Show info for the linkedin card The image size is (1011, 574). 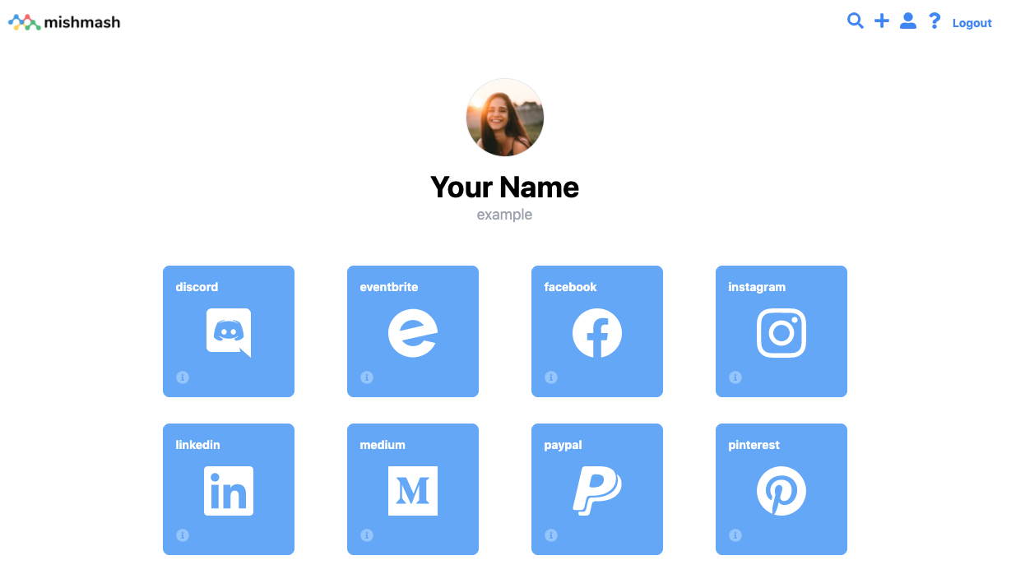click(183, 535)
